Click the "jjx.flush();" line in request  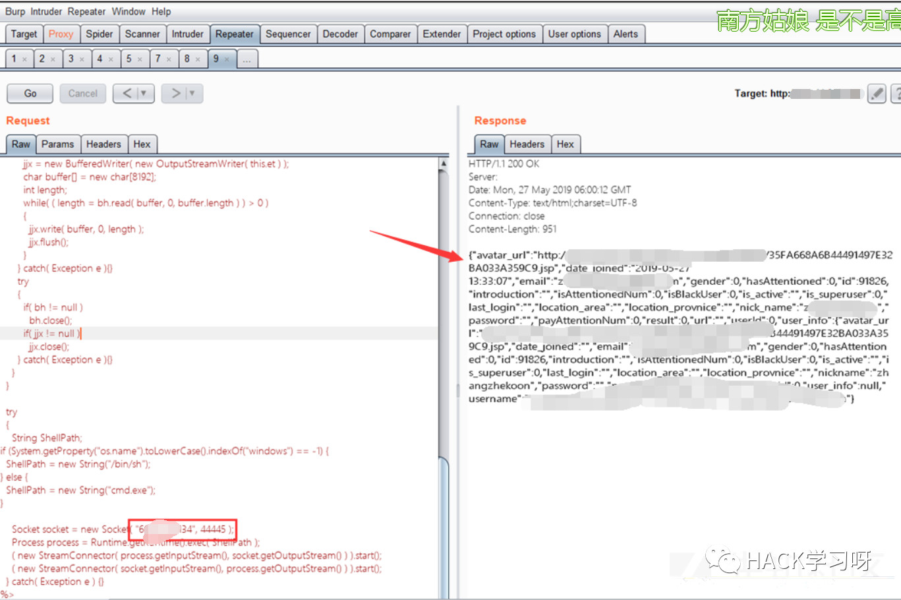pyautogui.click(x=49, y=242)
